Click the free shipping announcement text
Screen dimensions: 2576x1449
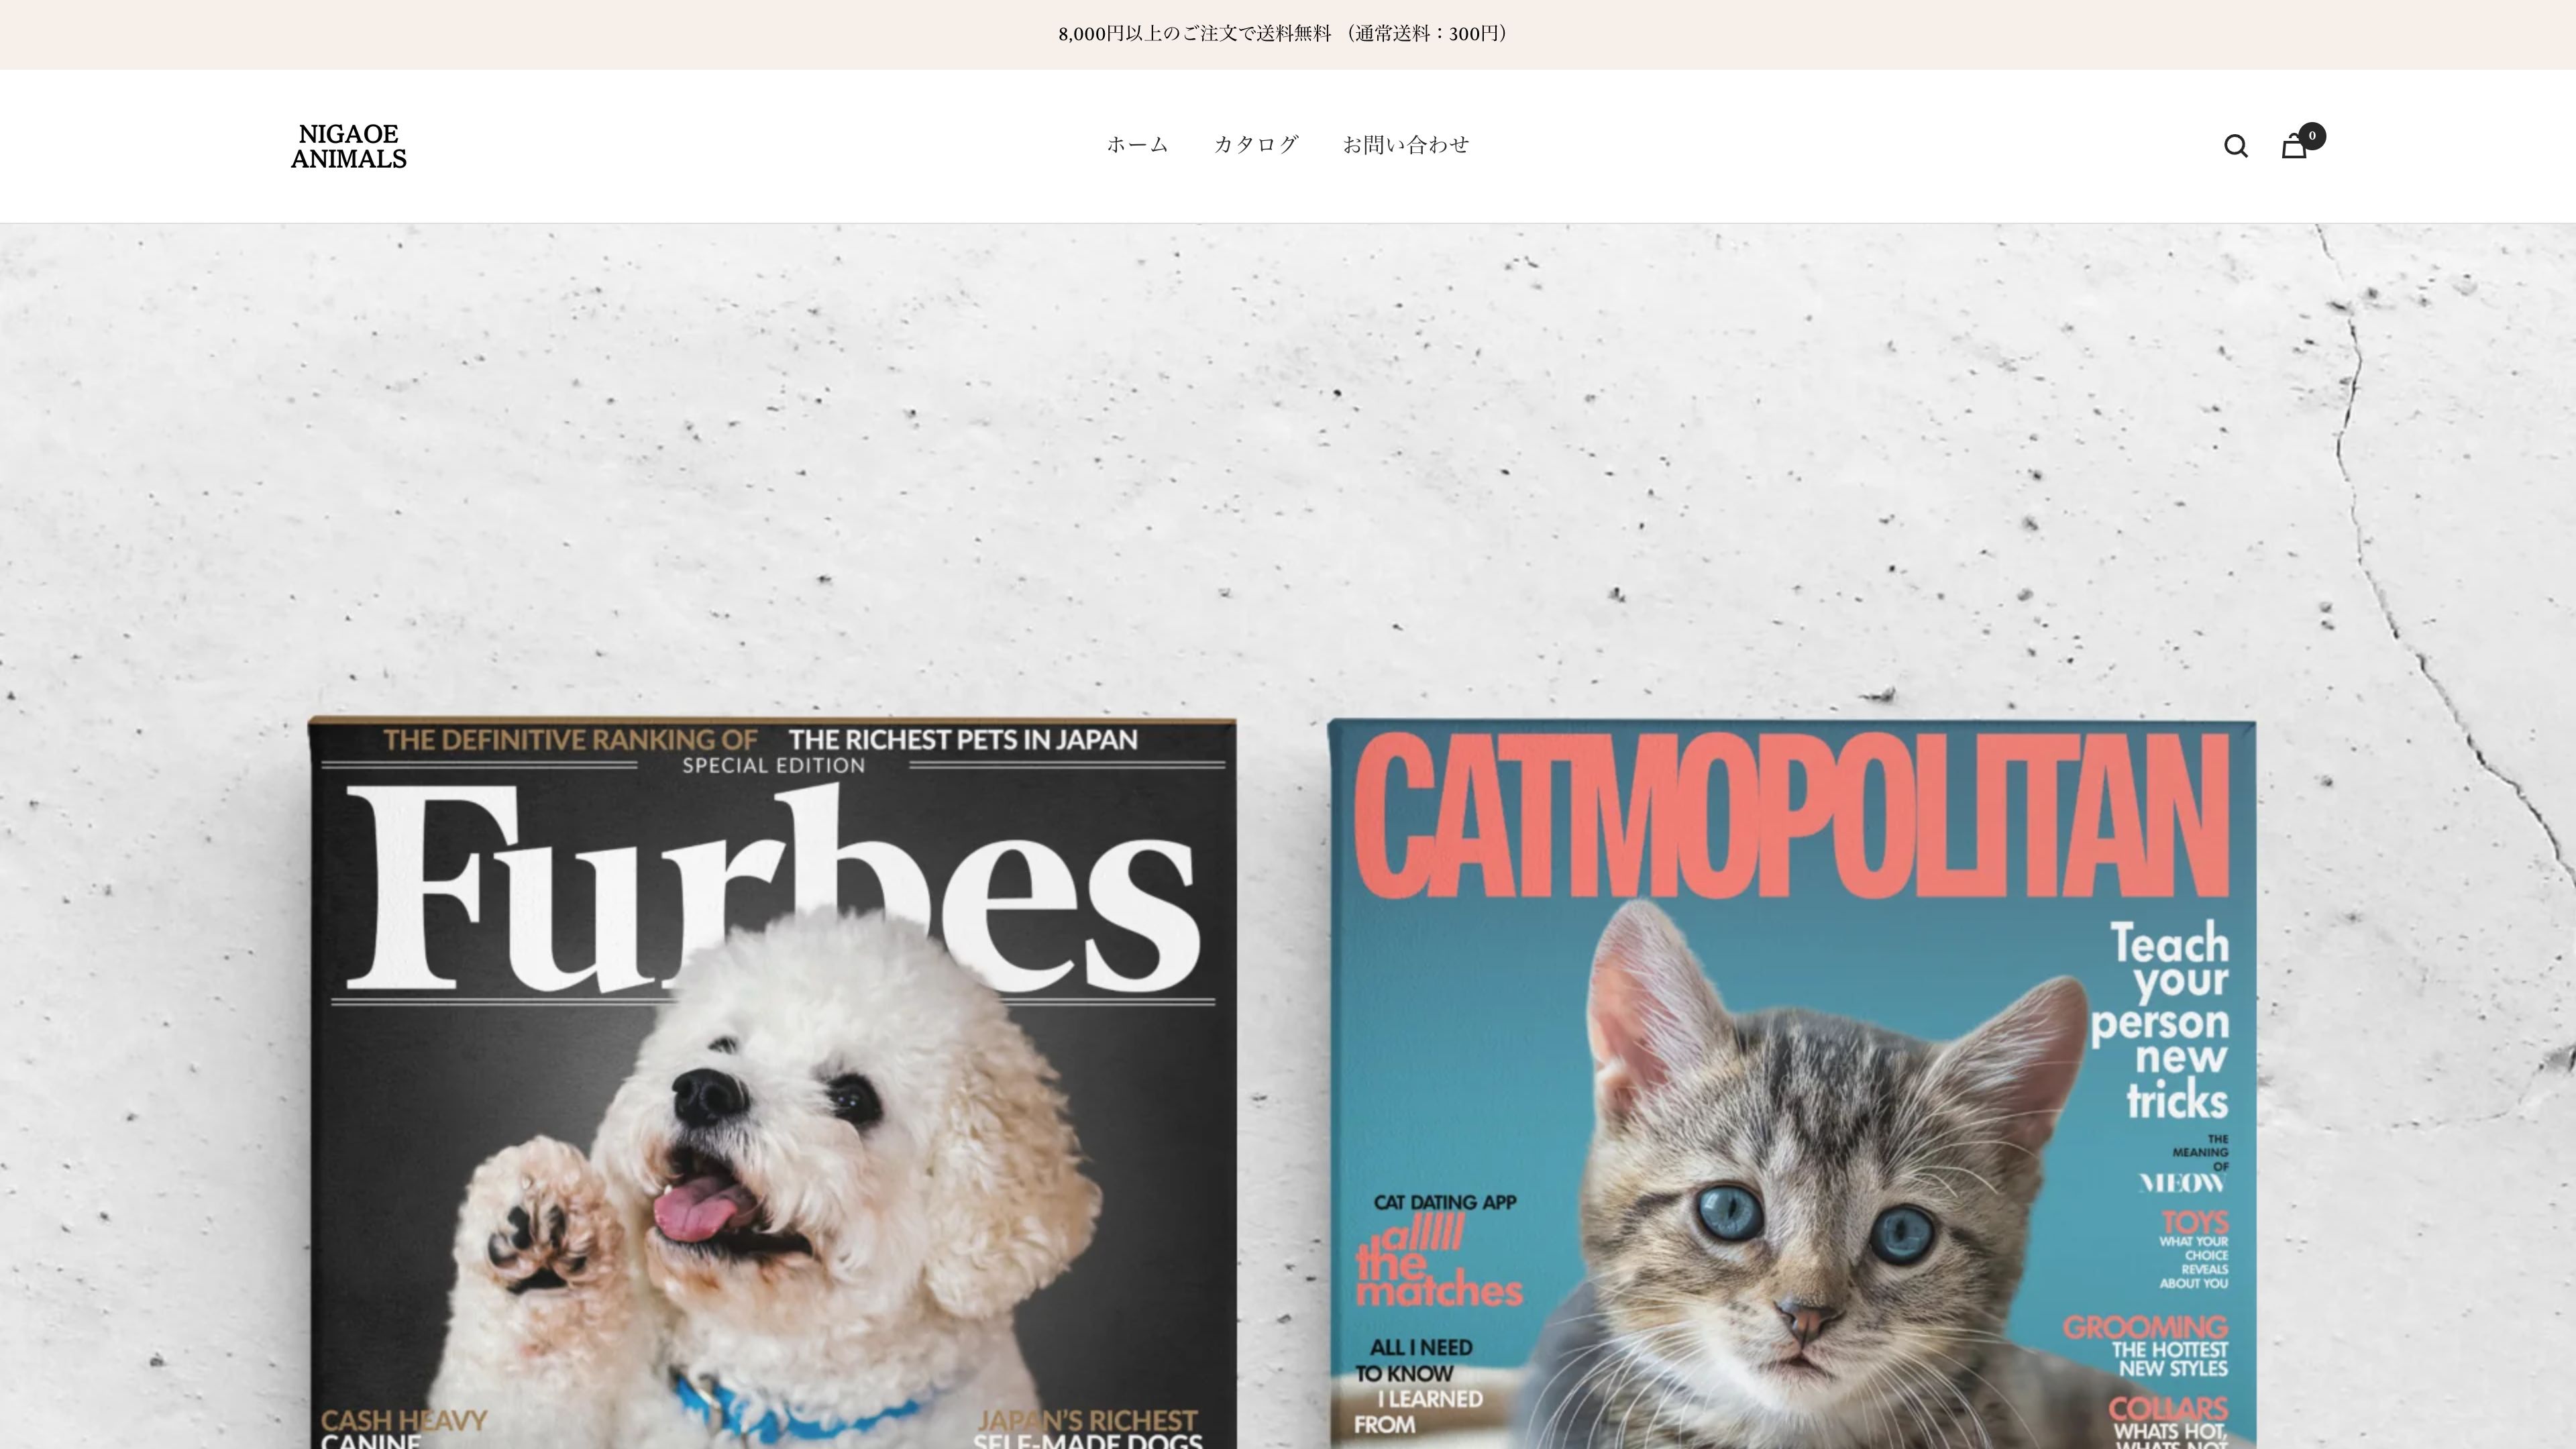[1287, 34]
